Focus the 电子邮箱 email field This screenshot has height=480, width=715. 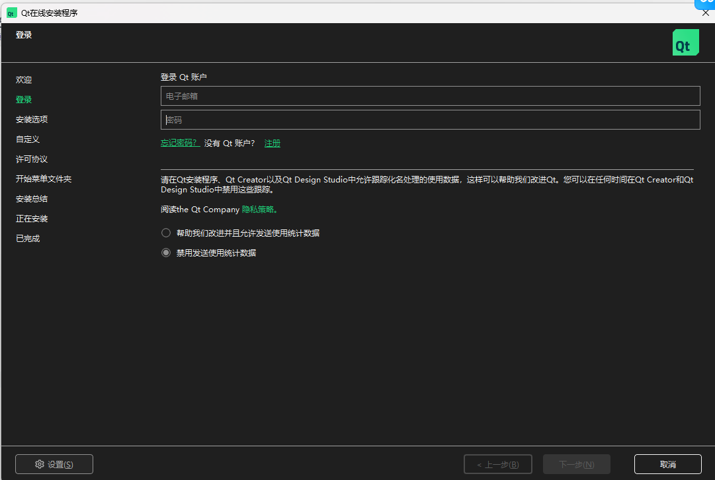tap(430, 96)
